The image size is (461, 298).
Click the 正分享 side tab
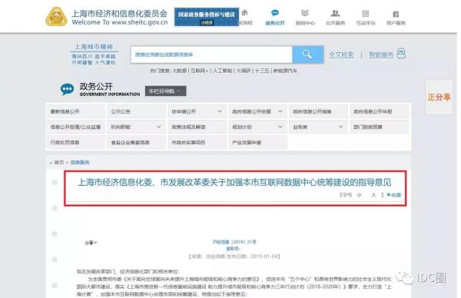point(439,97)
